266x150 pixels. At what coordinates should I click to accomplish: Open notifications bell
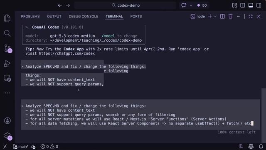pos(261,146)
